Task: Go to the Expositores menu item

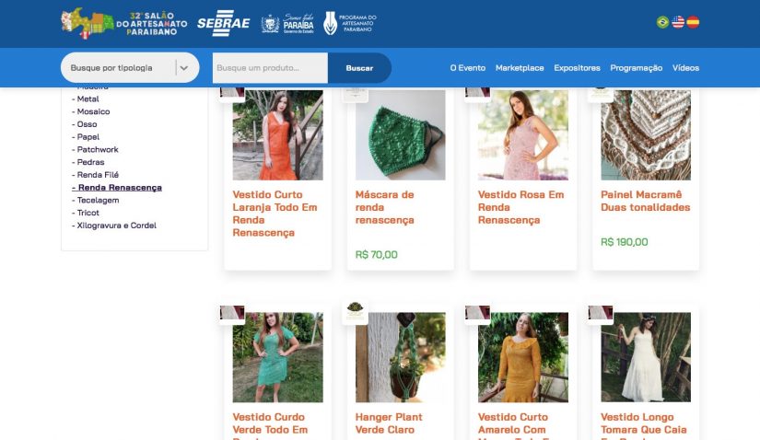Action: (577, 67)
